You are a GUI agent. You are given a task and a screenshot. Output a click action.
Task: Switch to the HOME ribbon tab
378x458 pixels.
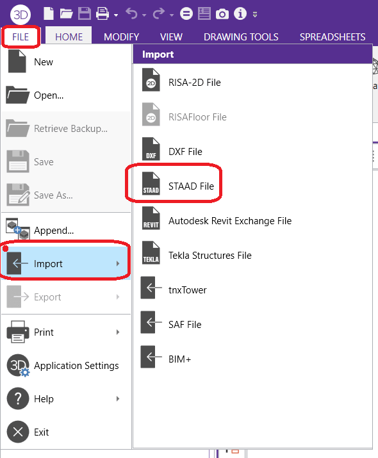[69, 37]
